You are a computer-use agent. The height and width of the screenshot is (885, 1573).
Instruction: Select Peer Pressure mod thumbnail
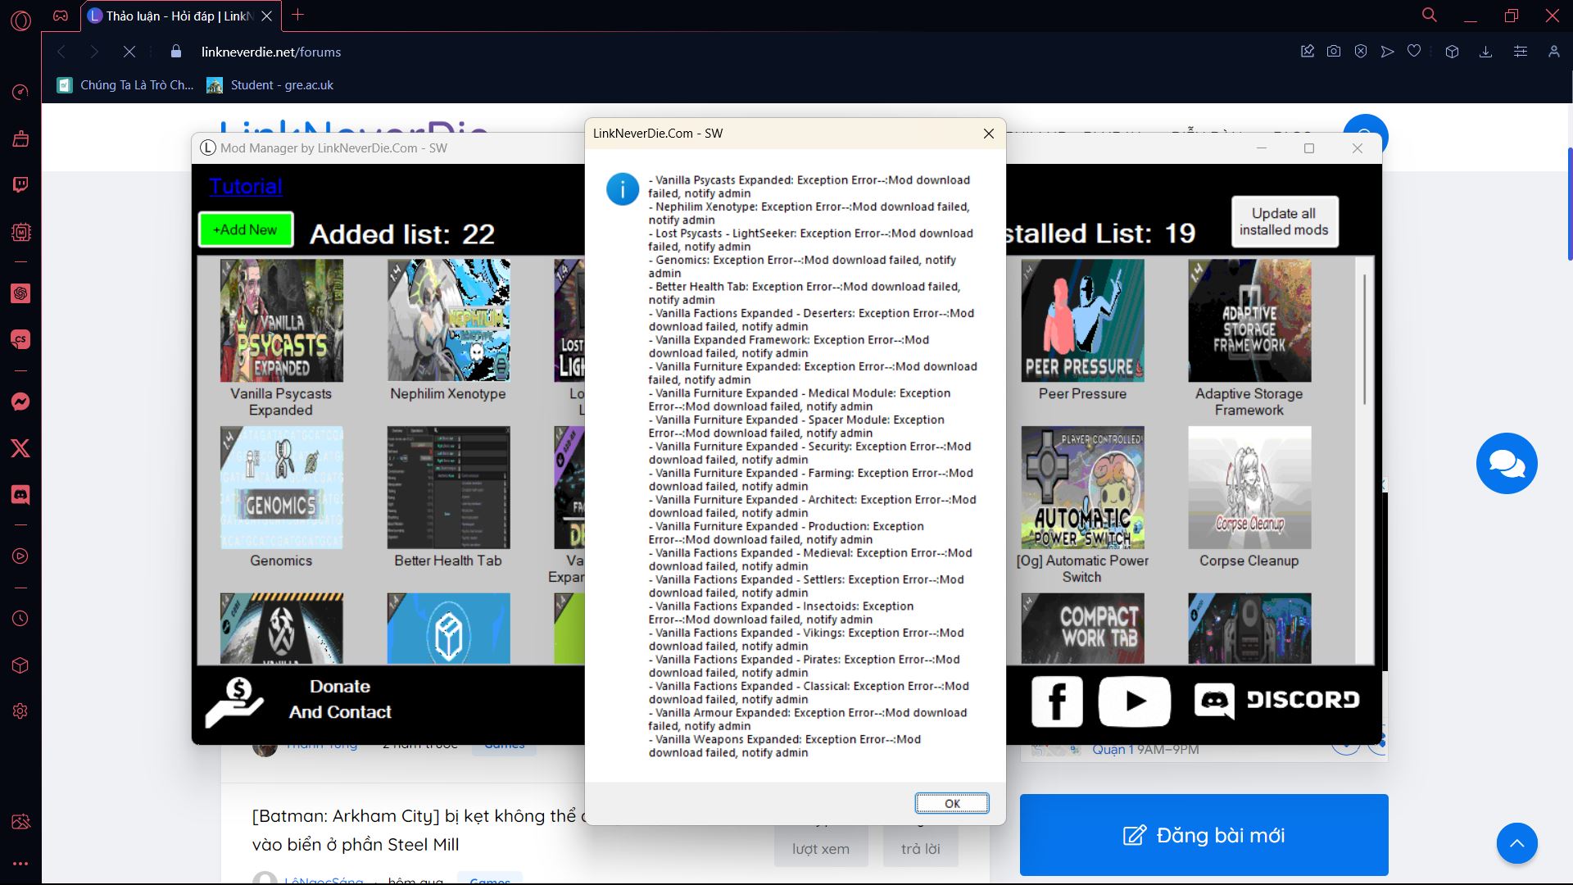coord(1082,320)
